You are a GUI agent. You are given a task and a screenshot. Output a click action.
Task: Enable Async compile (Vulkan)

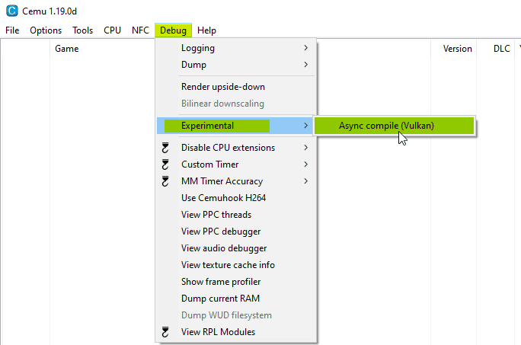(x=387, y=126)
